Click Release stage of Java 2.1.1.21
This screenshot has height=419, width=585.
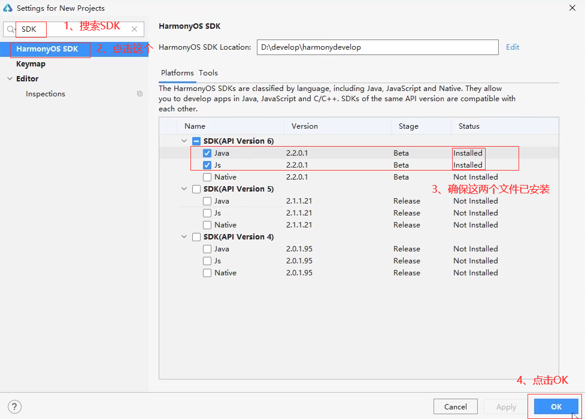click(407, 201)
